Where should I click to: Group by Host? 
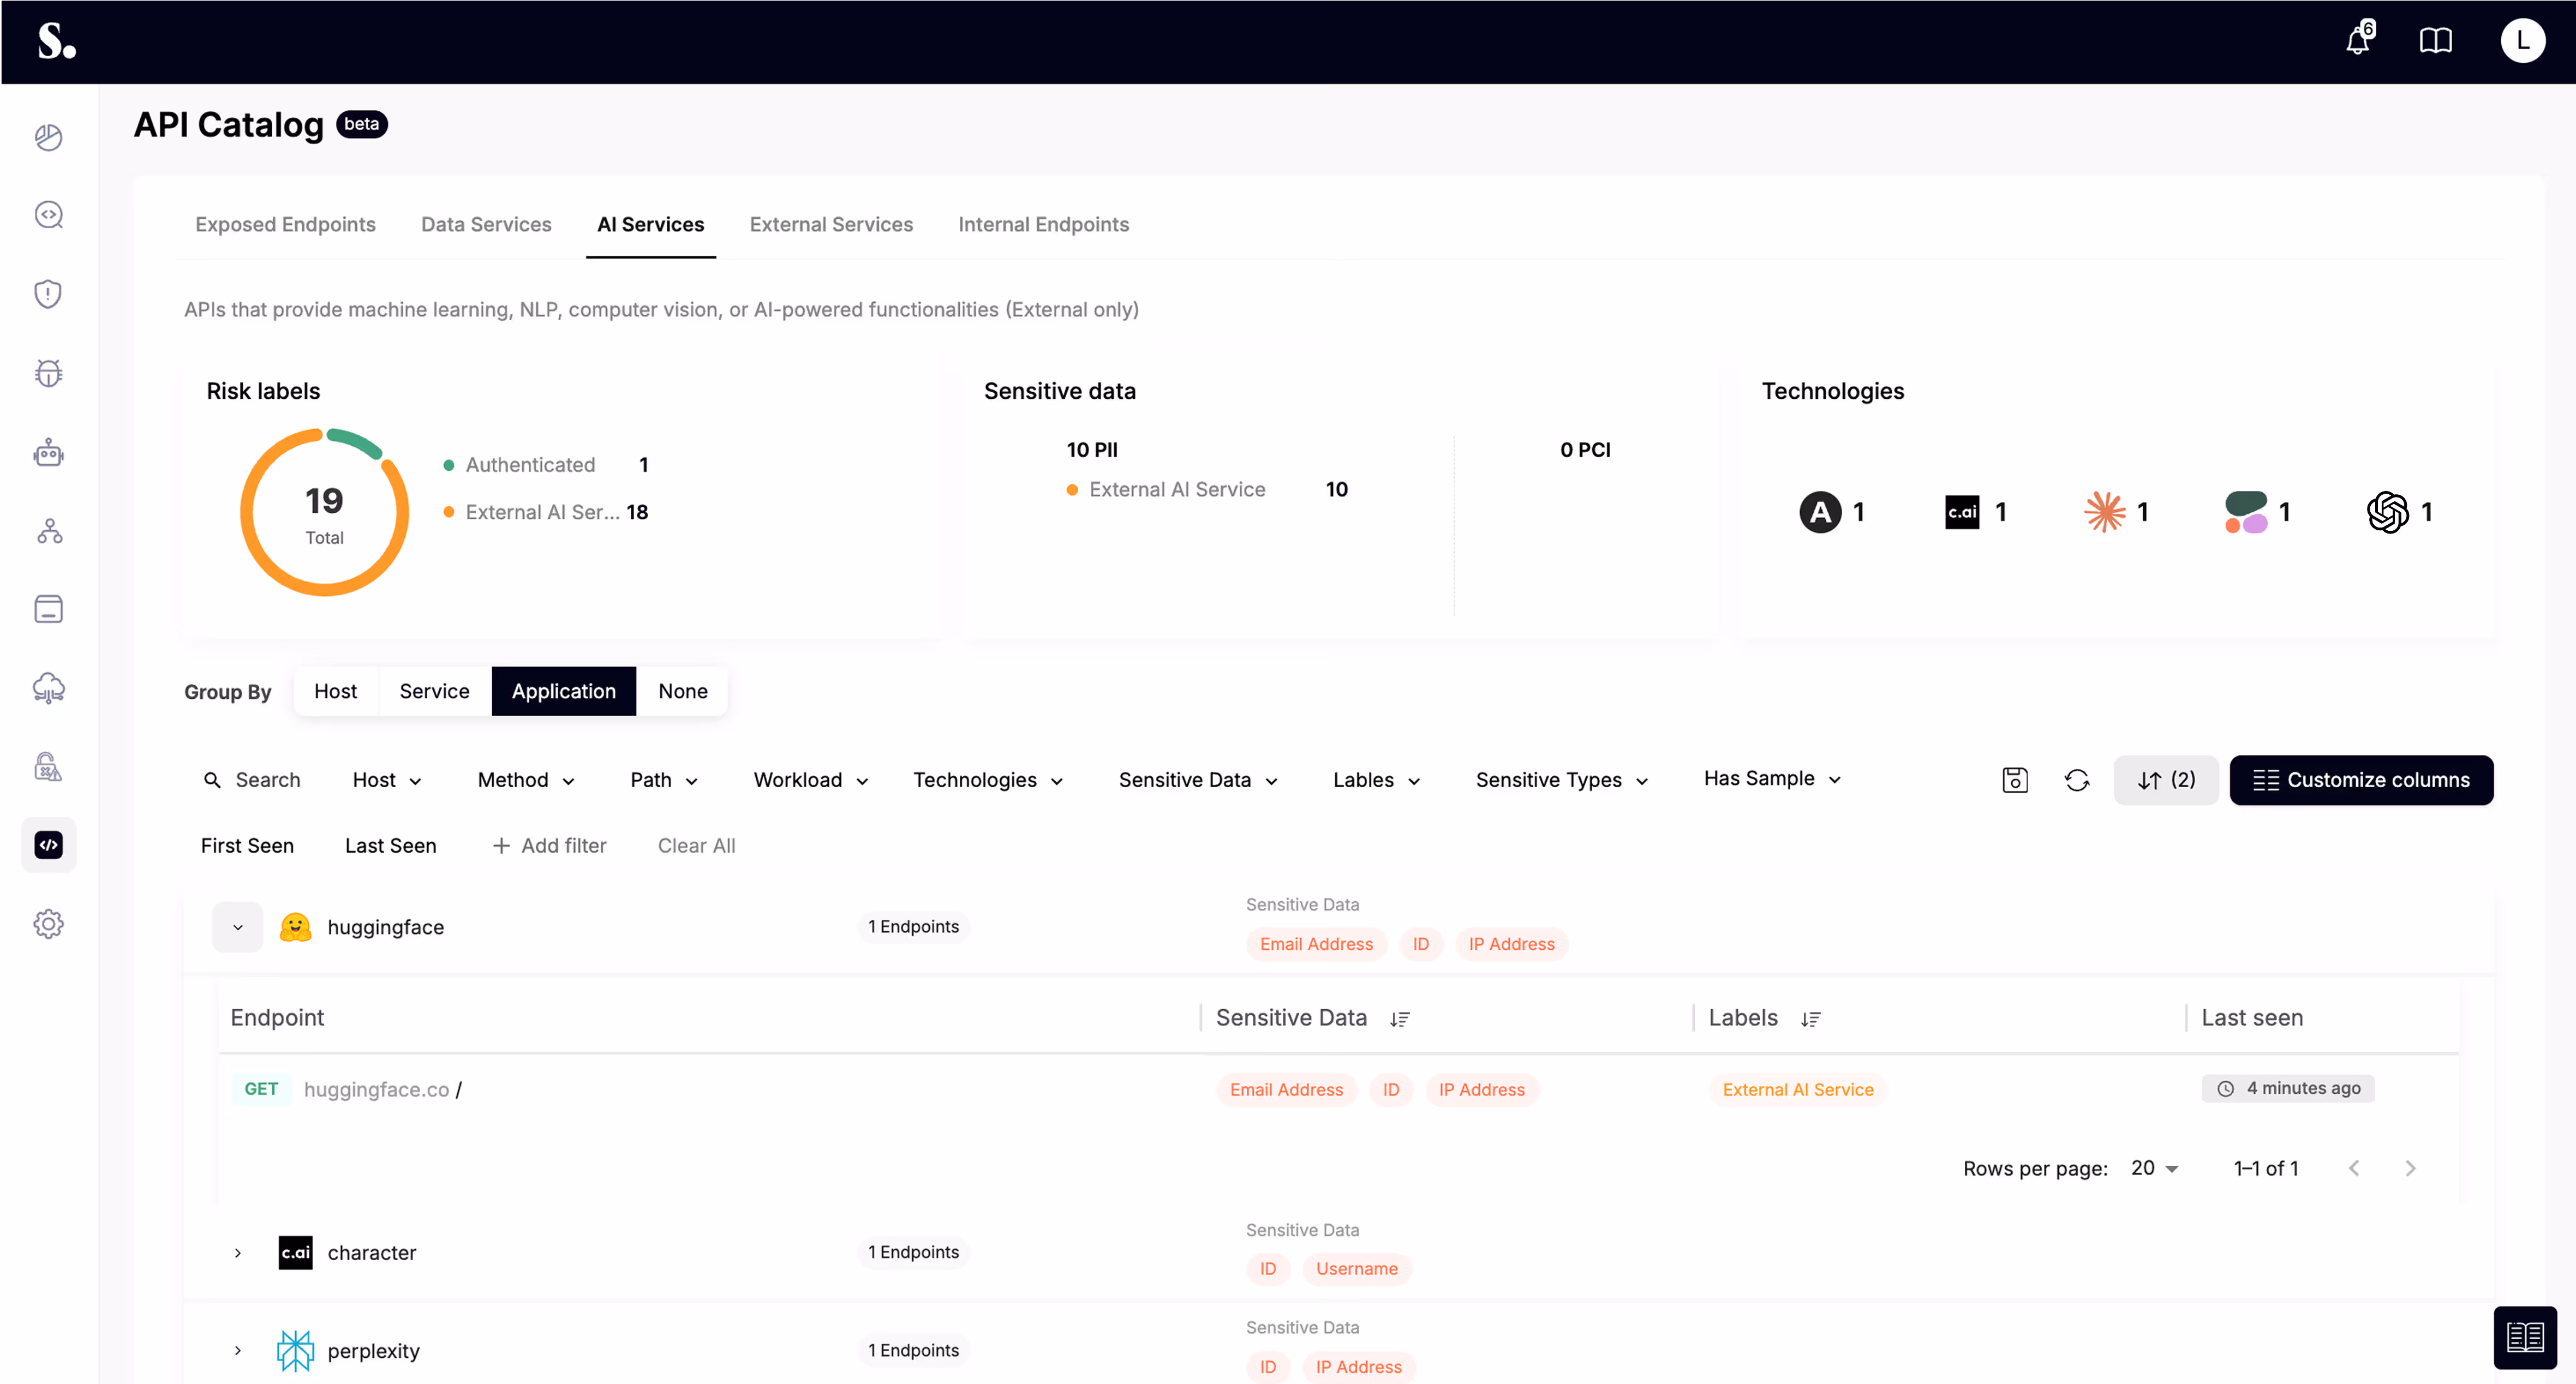[x=335, y=691]
